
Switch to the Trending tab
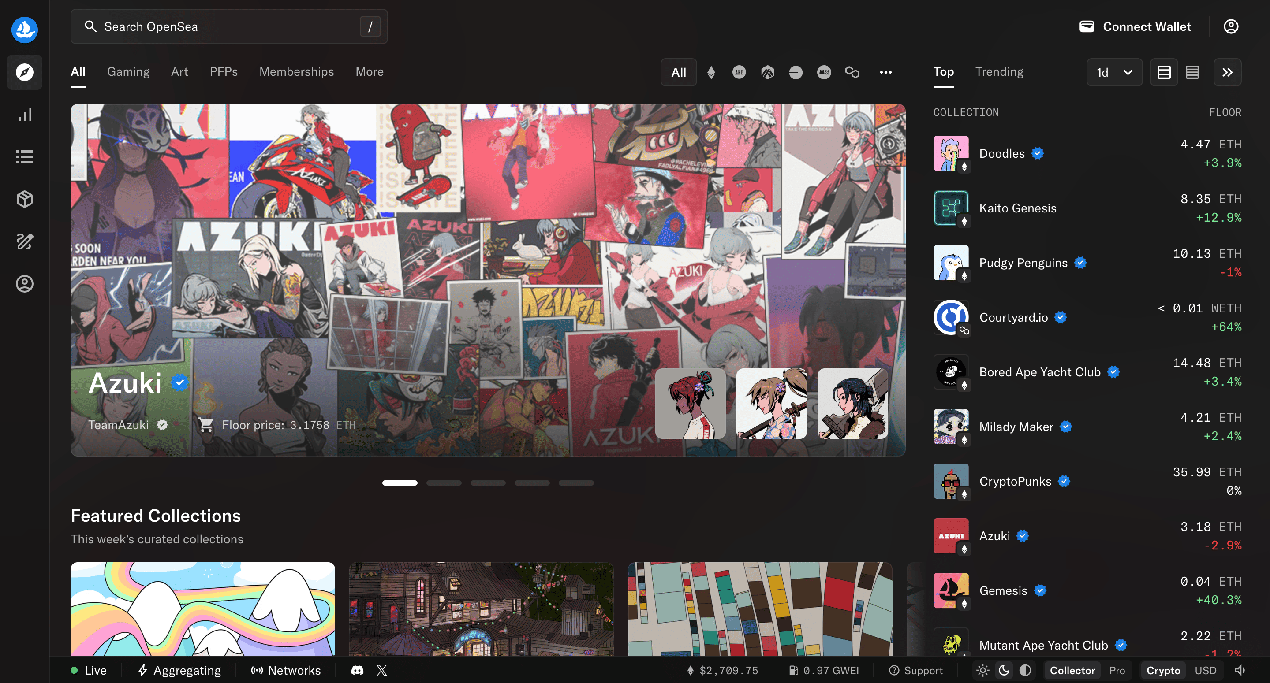point(999,72)
